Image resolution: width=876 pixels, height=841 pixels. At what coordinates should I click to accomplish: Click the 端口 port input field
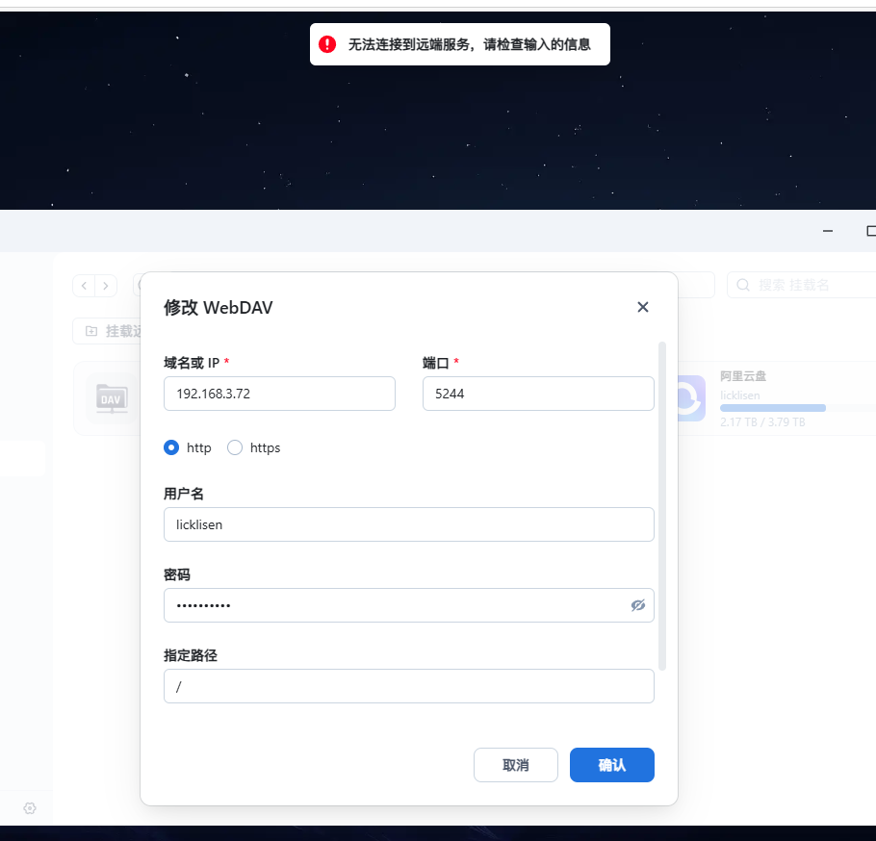[x=538, y=394]
